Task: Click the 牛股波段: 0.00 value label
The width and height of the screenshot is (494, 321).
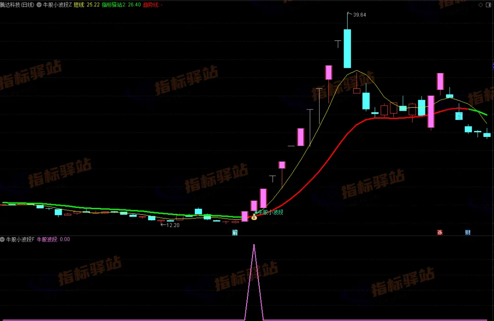Action: [x=53, y=239]
